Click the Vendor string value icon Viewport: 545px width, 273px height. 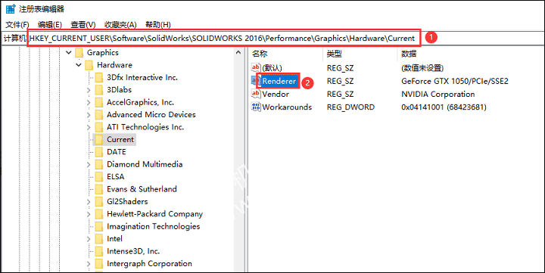tap(256, 94)
